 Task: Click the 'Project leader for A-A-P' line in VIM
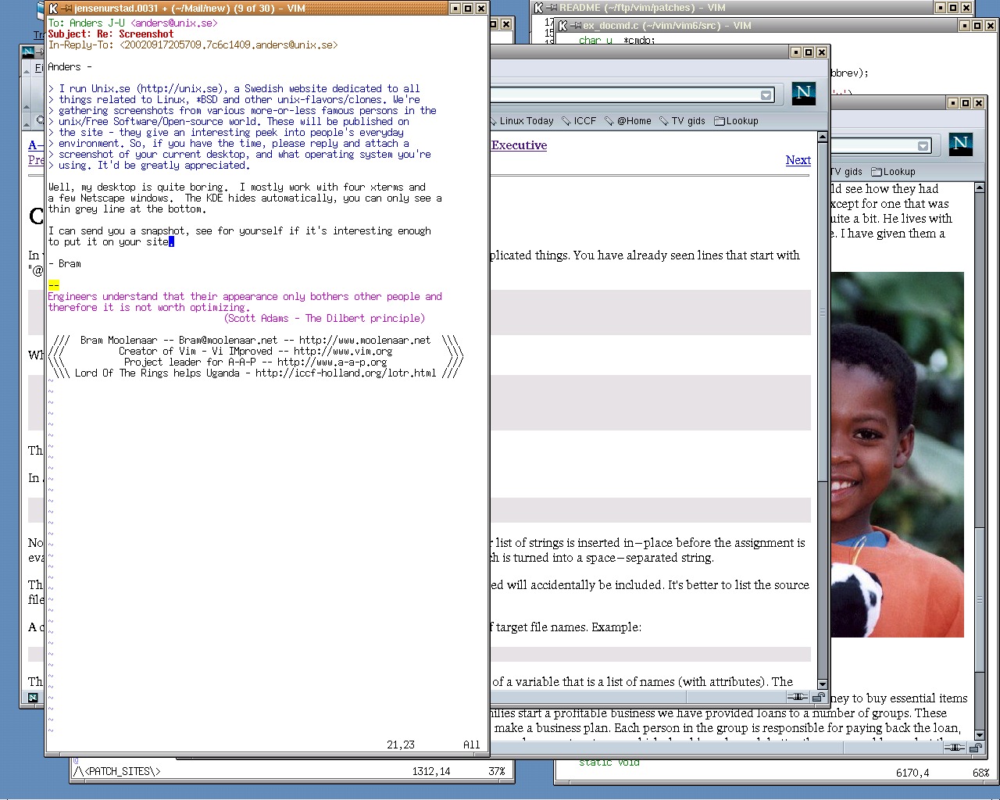coord(255,362)
